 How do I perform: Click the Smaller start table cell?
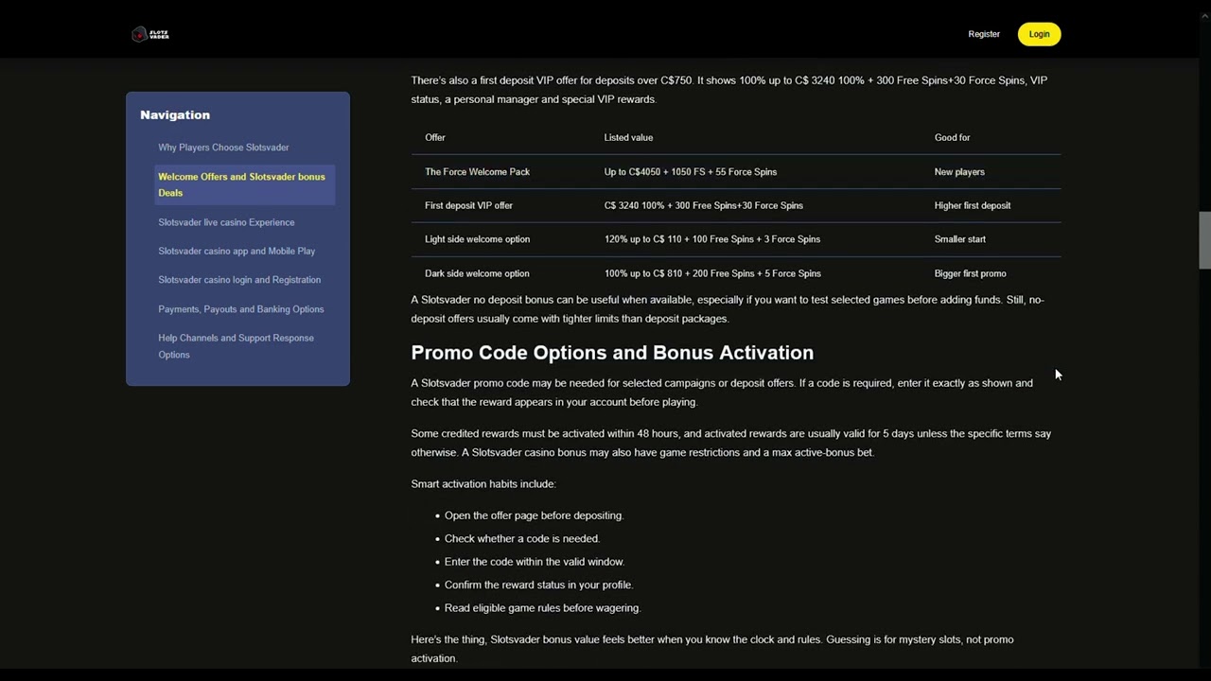(960, 239)
